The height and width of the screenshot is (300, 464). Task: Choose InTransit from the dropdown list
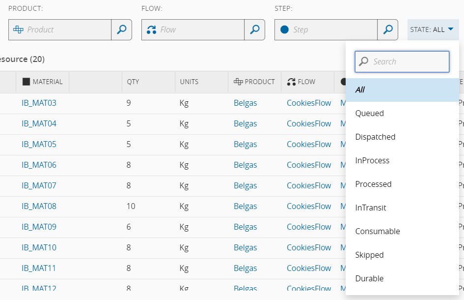[371, 208]
